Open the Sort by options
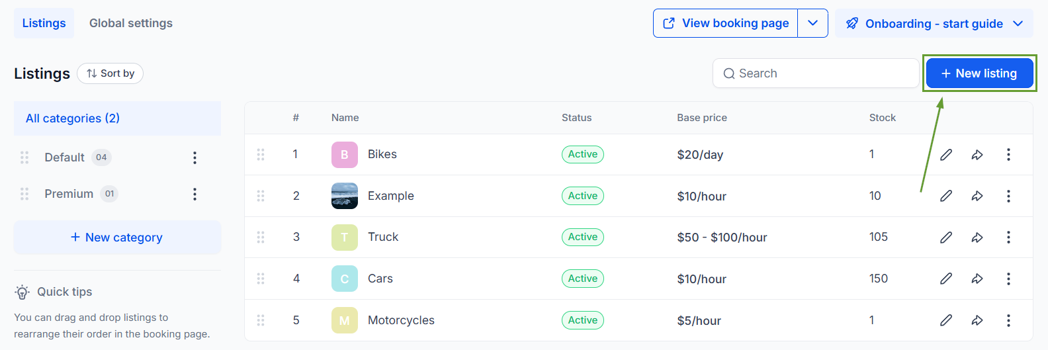 pyautogui.click(x=110, y=73)
